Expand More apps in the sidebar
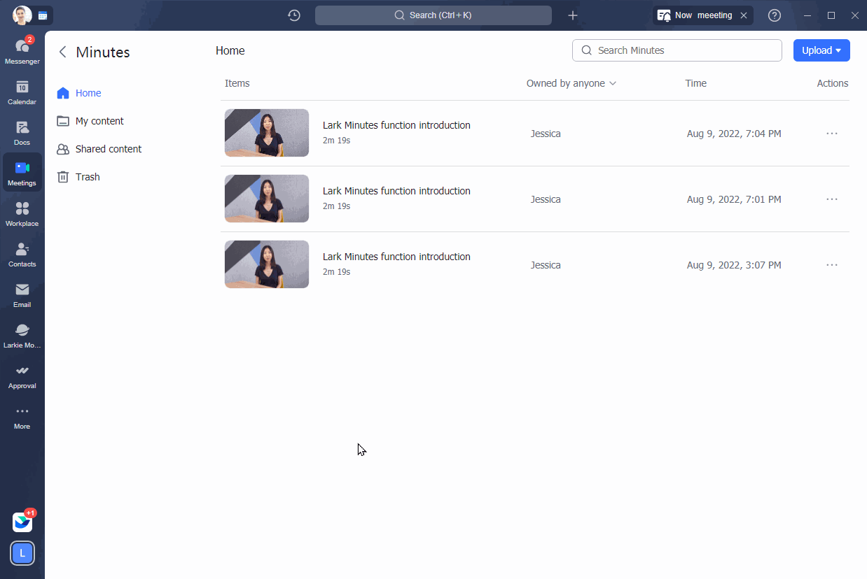Screen dimensions: 867x579 coord(22,416)
